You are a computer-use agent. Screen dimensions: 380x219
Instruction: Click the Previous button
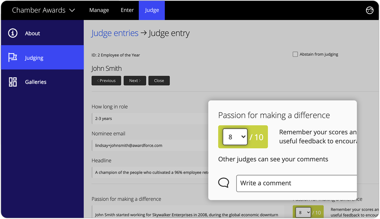point(106,80)
